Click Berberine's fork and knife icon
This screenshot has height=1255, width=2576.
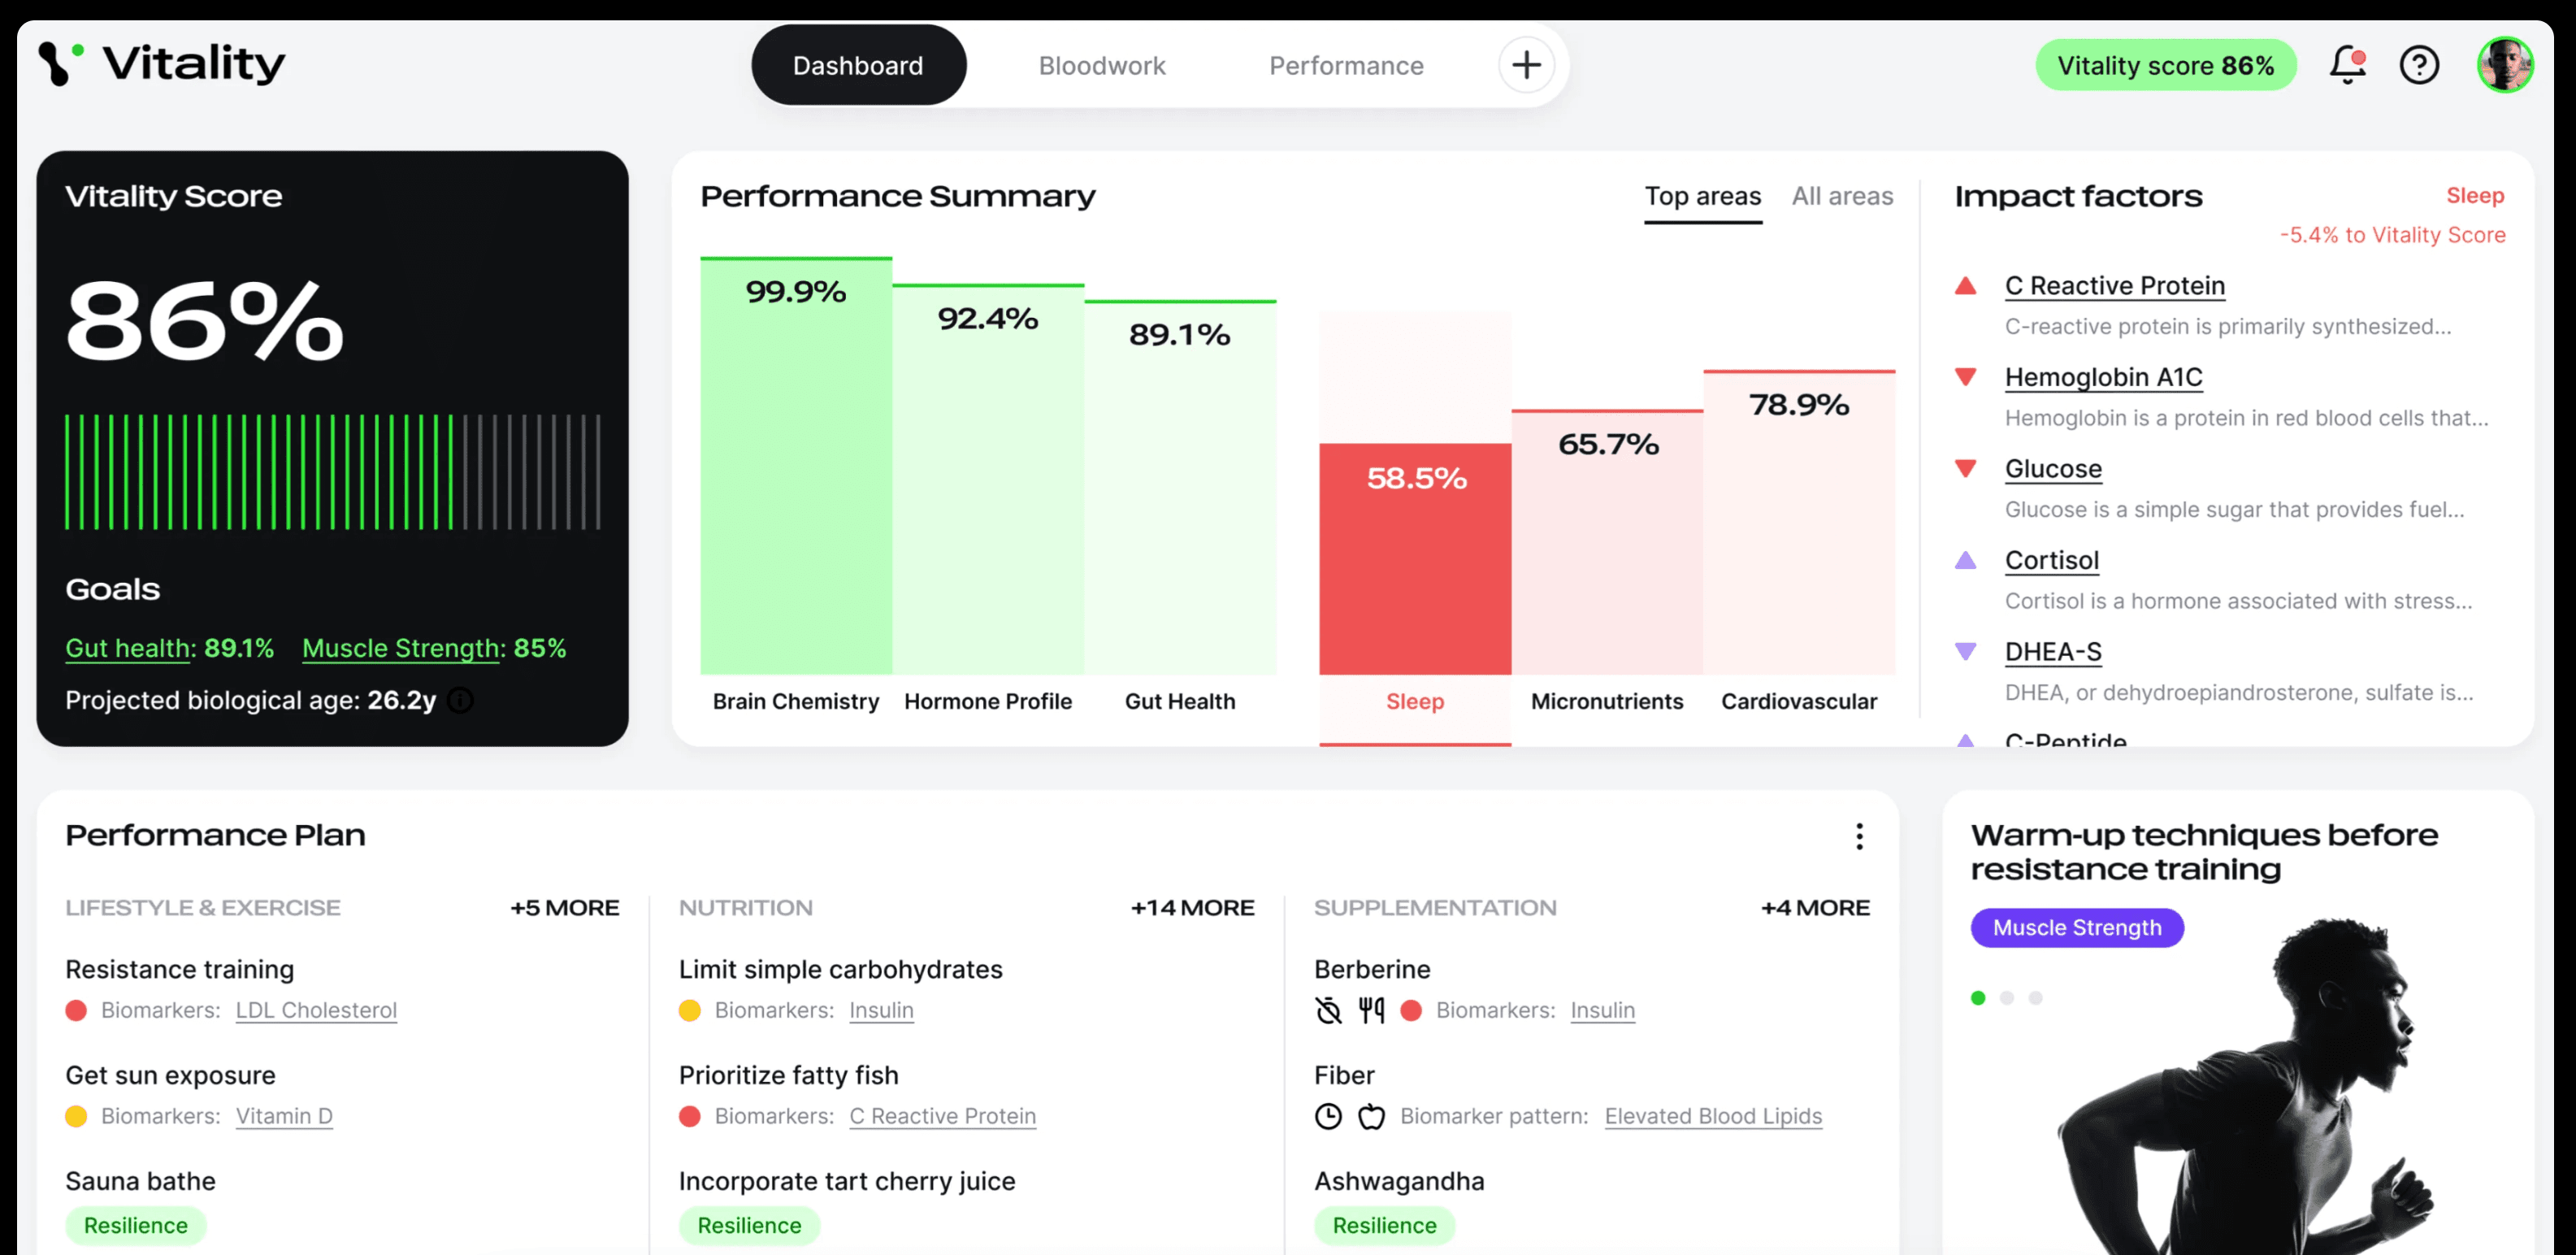pyautogui.click(x=1371, y=1010)
